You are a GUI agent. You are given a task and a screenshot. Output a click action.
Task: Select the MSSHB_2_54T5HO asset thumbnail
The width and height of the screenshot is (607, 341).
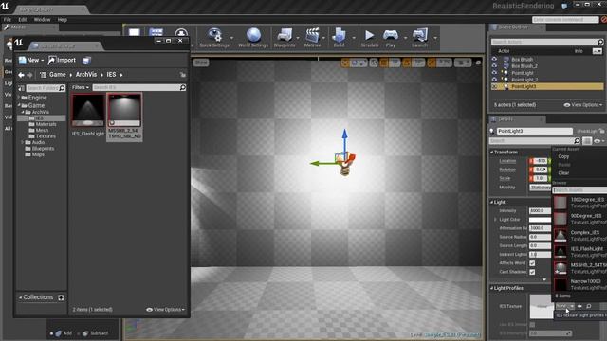[124, 110]
